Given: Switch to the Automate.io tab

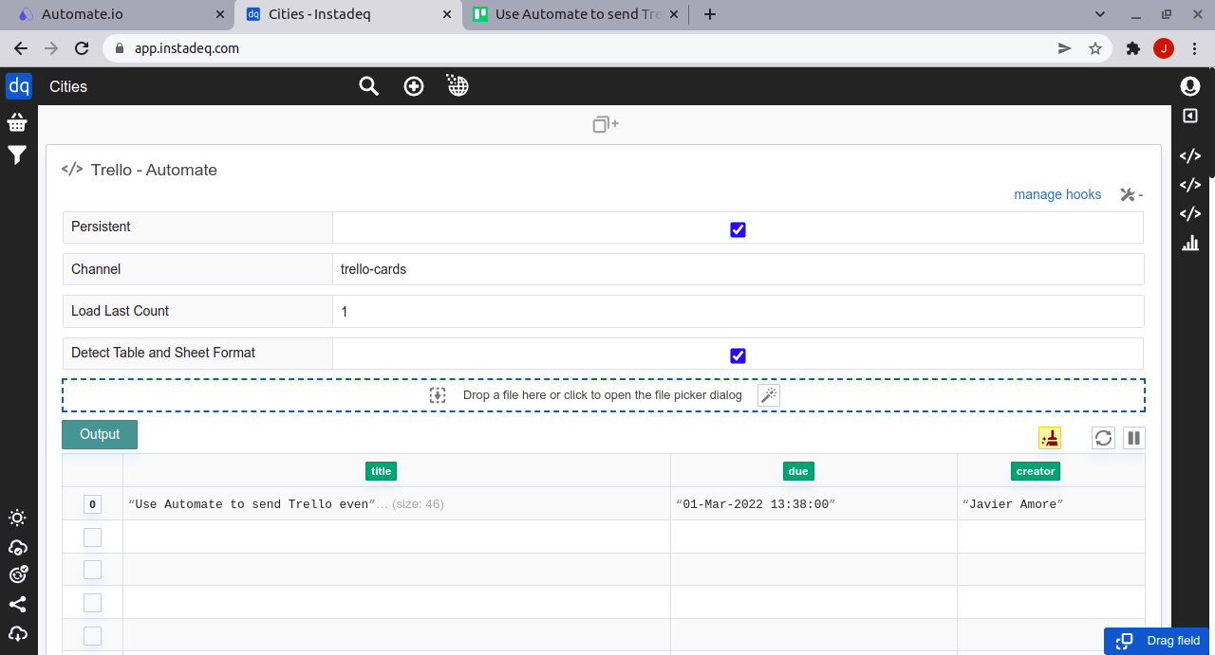Looking at the screenshot, I should [117, 15].
